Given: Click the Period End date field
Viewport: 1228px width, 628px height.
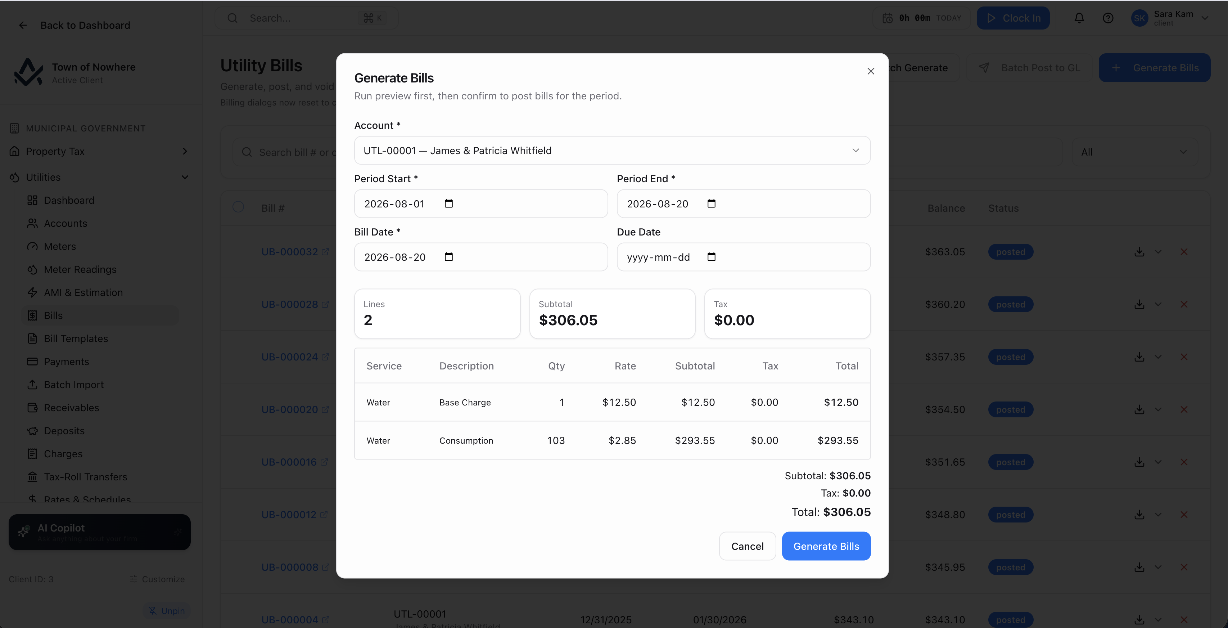Looking at the screenshot, I should 744,203.
